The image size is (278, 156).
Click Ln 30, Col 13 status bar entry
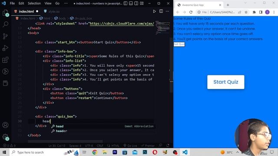coord(57,146)
